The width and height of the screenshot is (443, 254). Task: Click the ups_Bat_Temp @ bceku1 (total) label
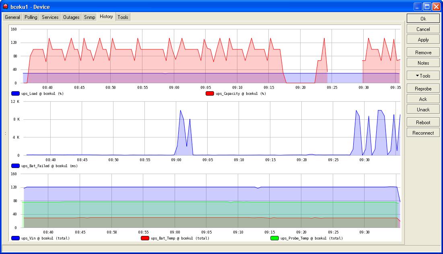click(180, 238)
